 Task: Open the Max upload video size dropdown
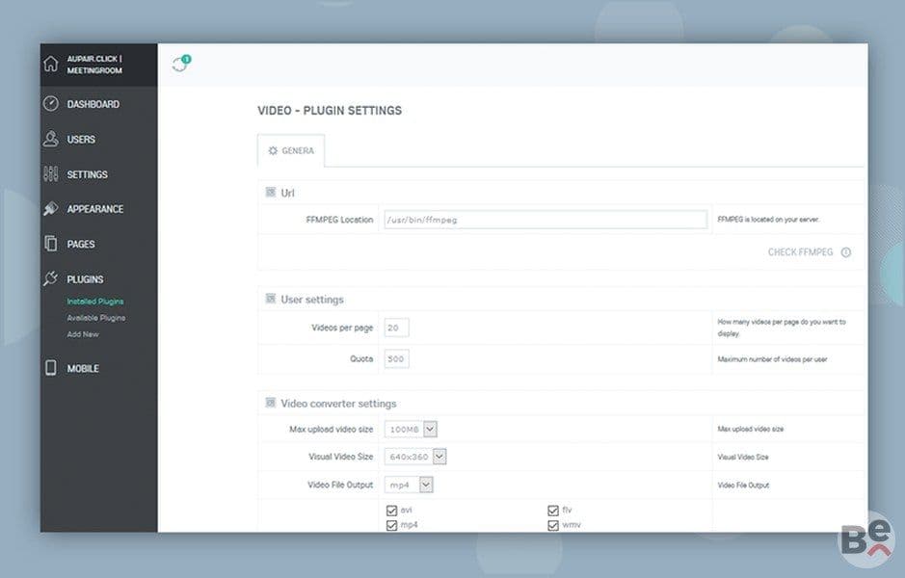(411, 430)
